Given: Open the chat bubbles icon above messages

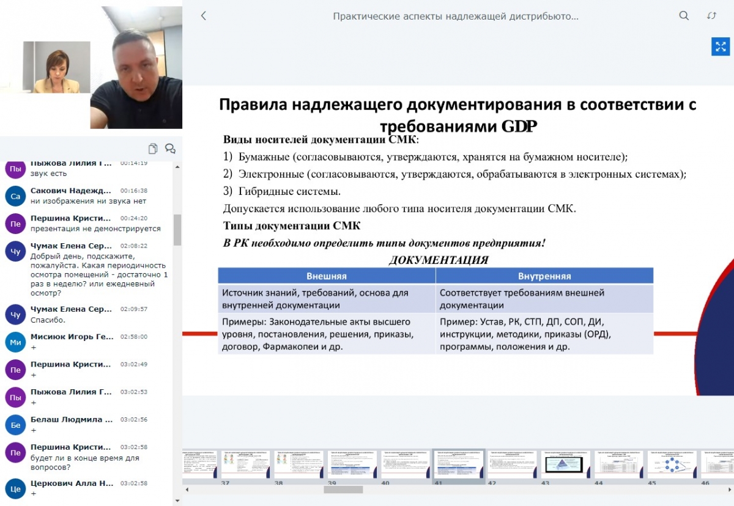Looking at the screenshot, I should pyautogui.click(x=170, y=148).
